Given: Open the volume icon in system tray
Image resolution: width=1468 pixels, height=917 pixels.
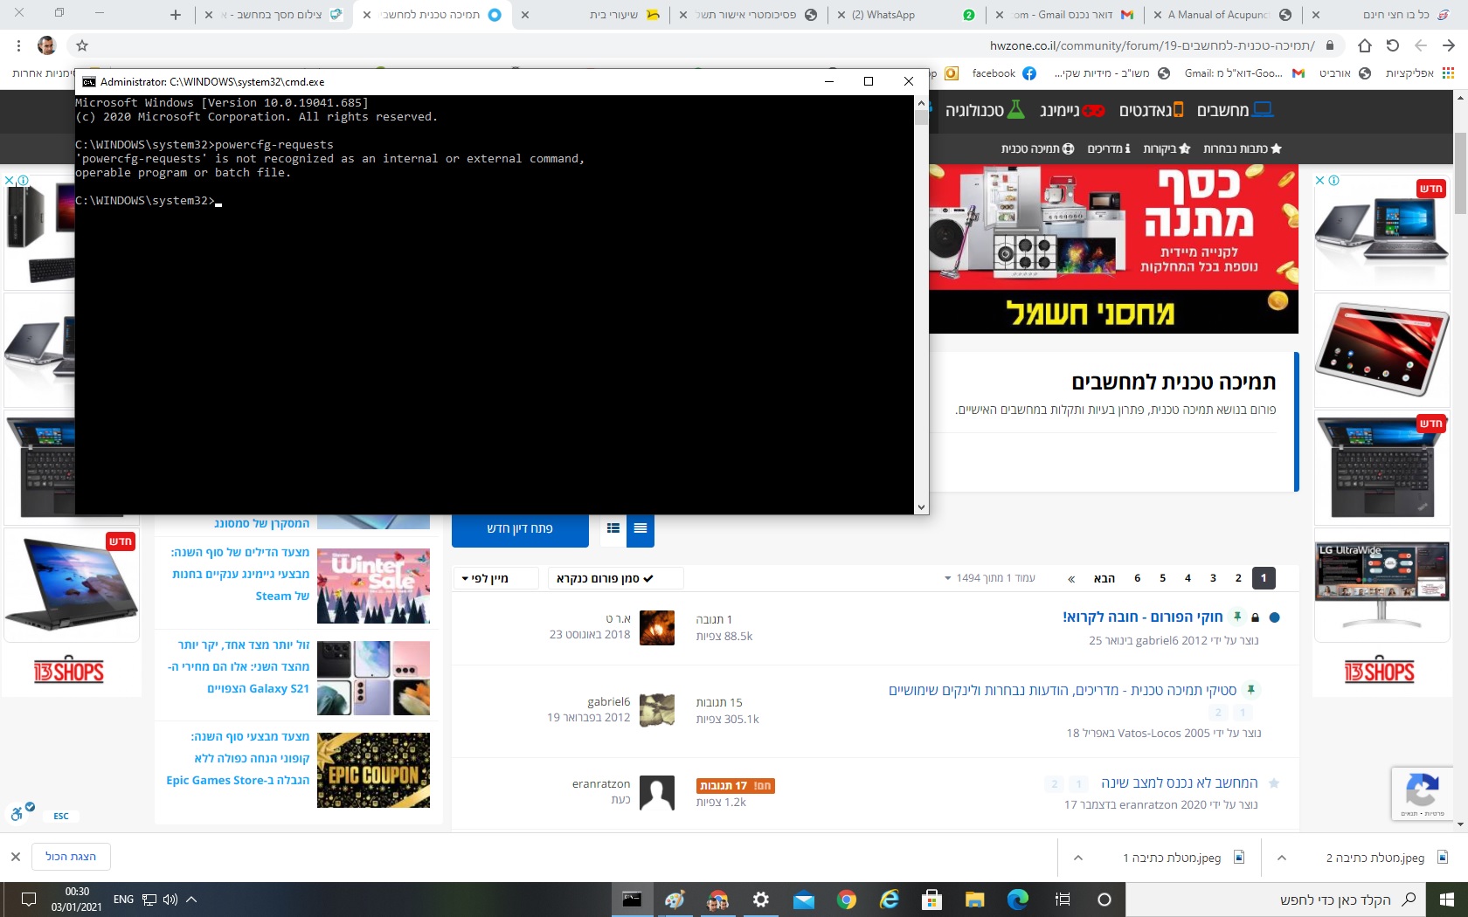Looking at the screenshot, I should coord(170,900).
